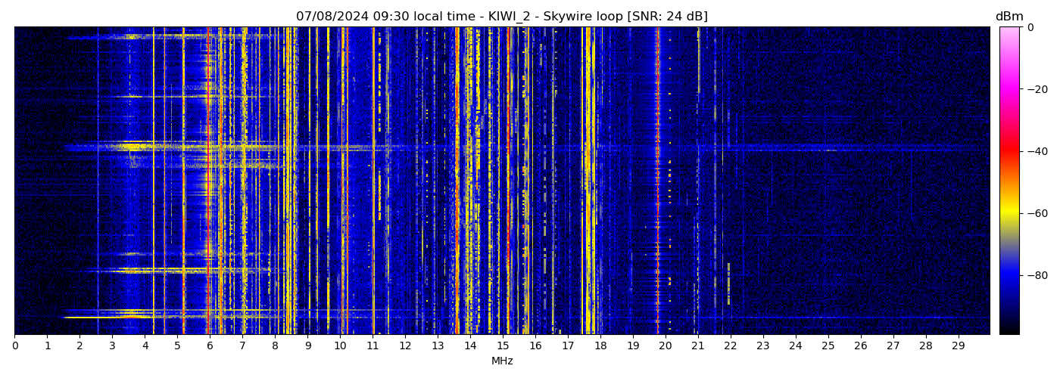Select the −60 colorbar tick label
The height and width of the screenshot is (378, 1060).
click(x=1035, y=213)
